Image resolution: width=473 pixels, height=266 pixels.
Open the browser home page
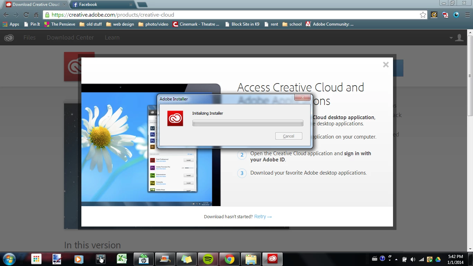[x=36, y=15]
